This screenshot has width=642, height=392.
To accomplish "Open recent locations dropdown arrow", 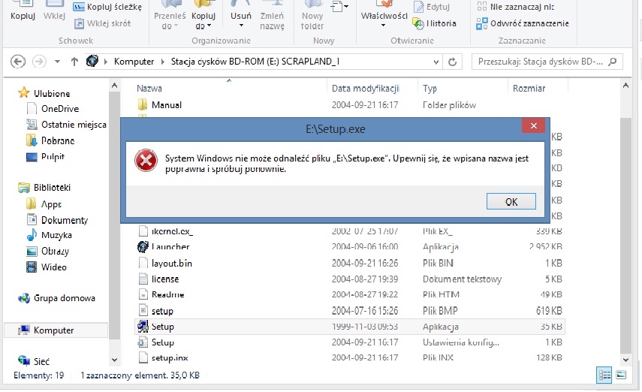I will pyautogui.click(x=57, y=62).
